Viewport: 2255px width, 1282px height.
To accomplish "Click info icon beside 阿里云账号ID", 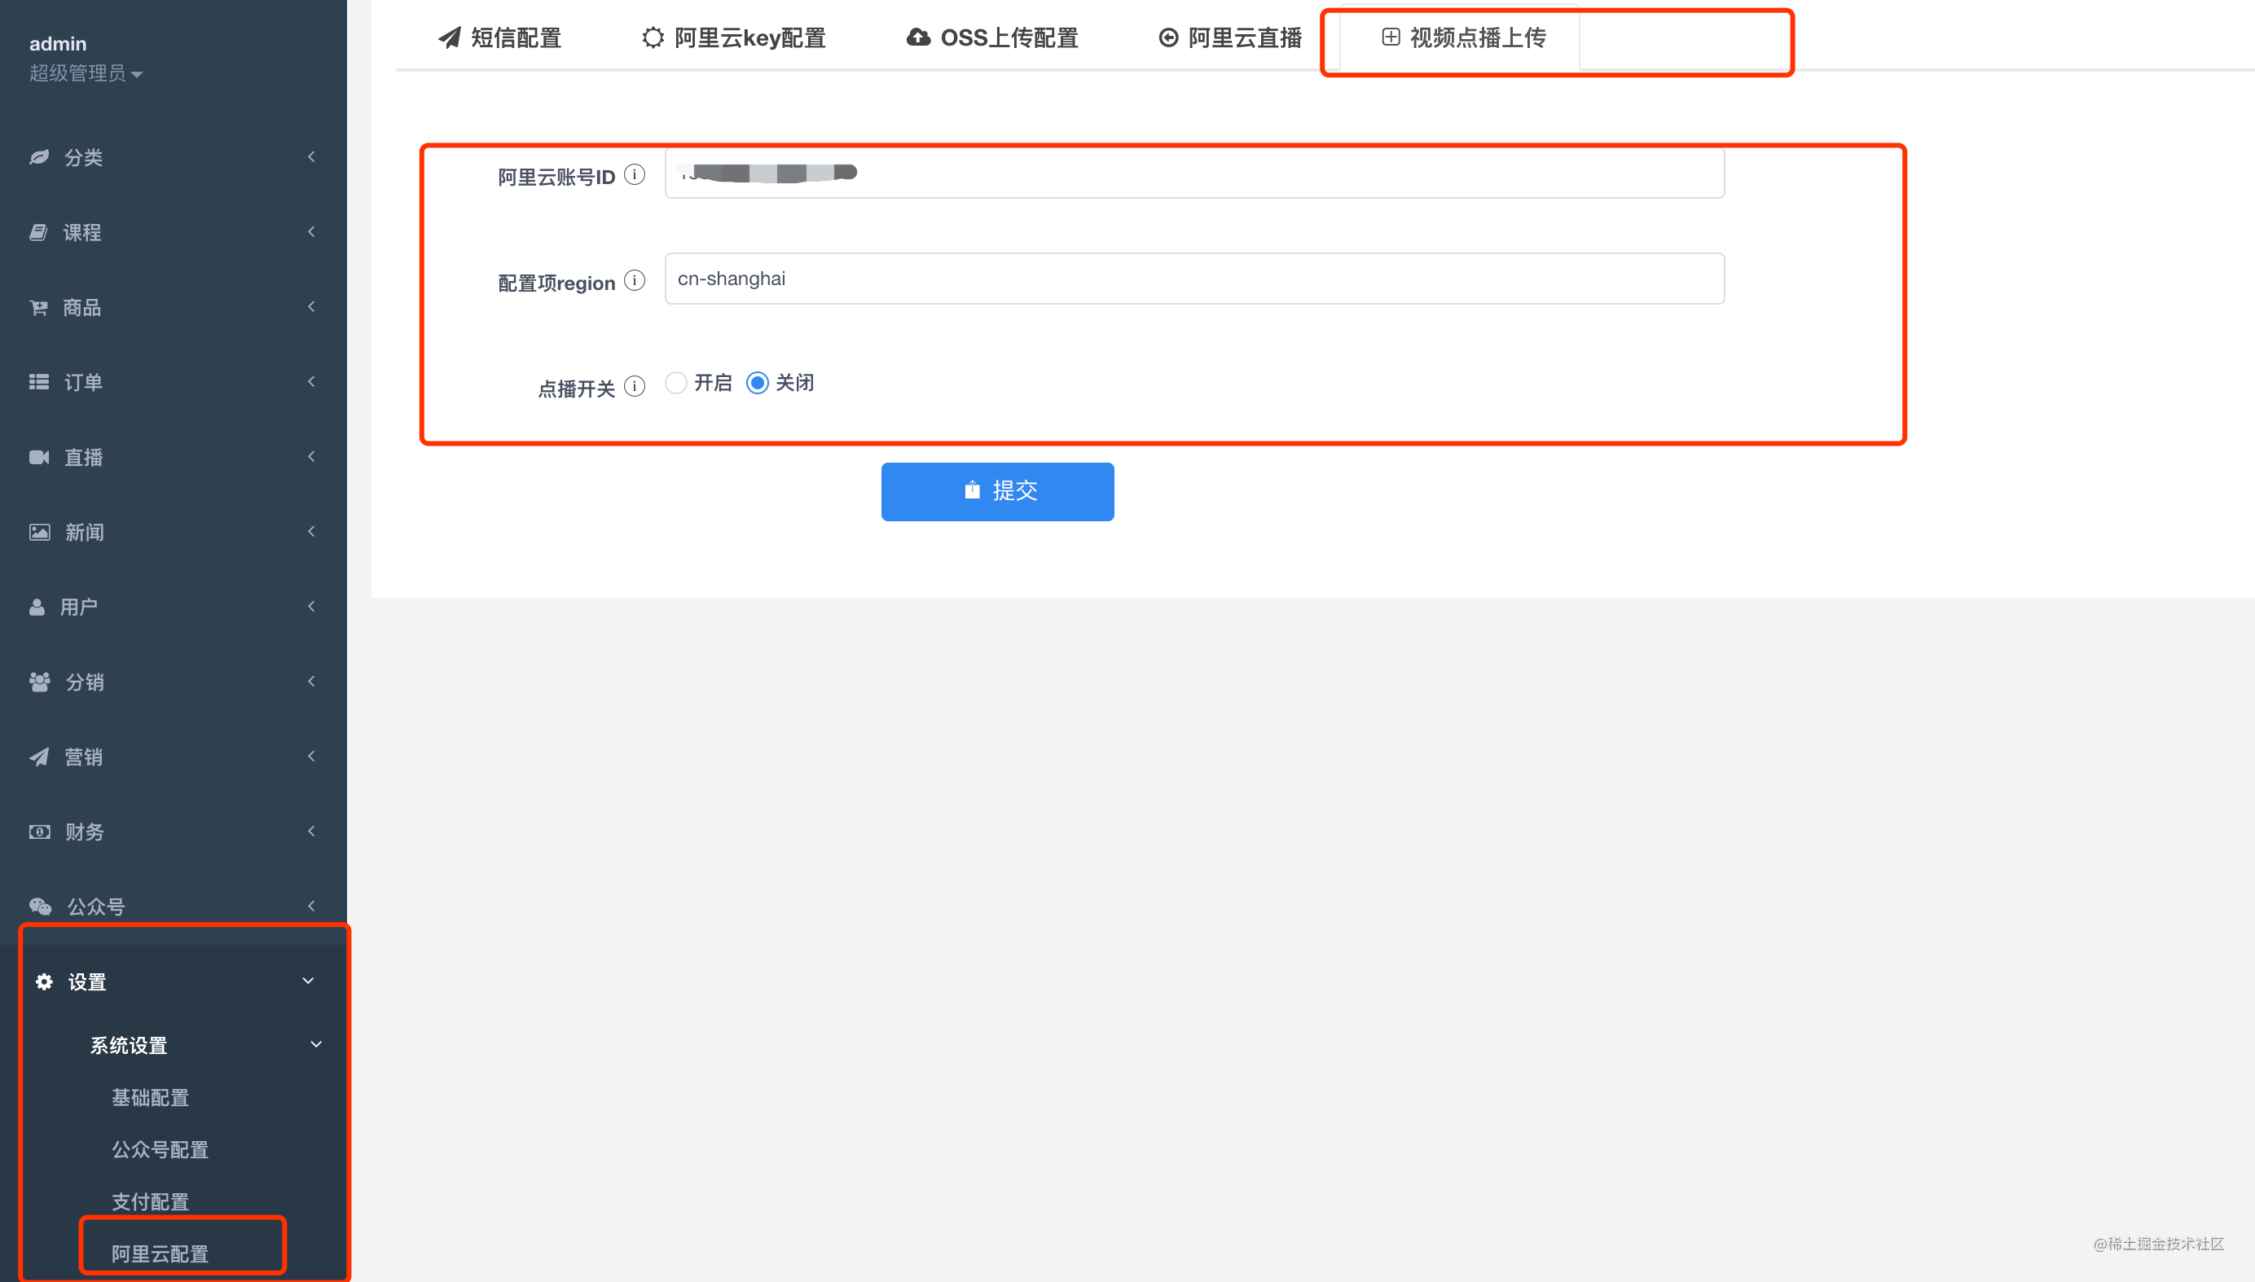I will [634, 174].
